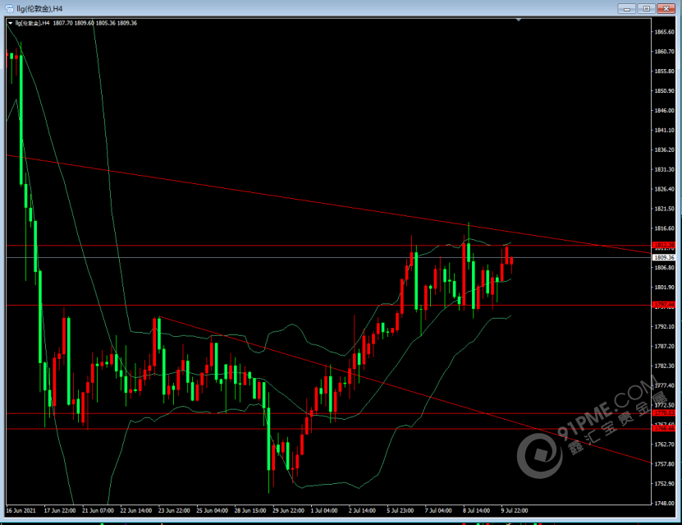Viewport: 682px width, 525px height.
Task: Close the llg H4 chart window
Action: tap(666, 8)
